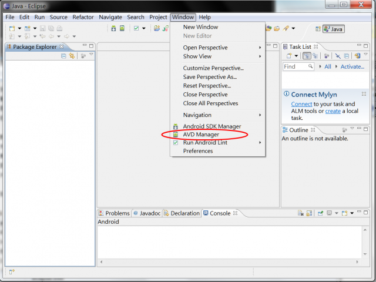Image resolution: width=376 pixels, height=282 pixels.
Task: Maximize the Package Explorer view
Action: [91, 46]
